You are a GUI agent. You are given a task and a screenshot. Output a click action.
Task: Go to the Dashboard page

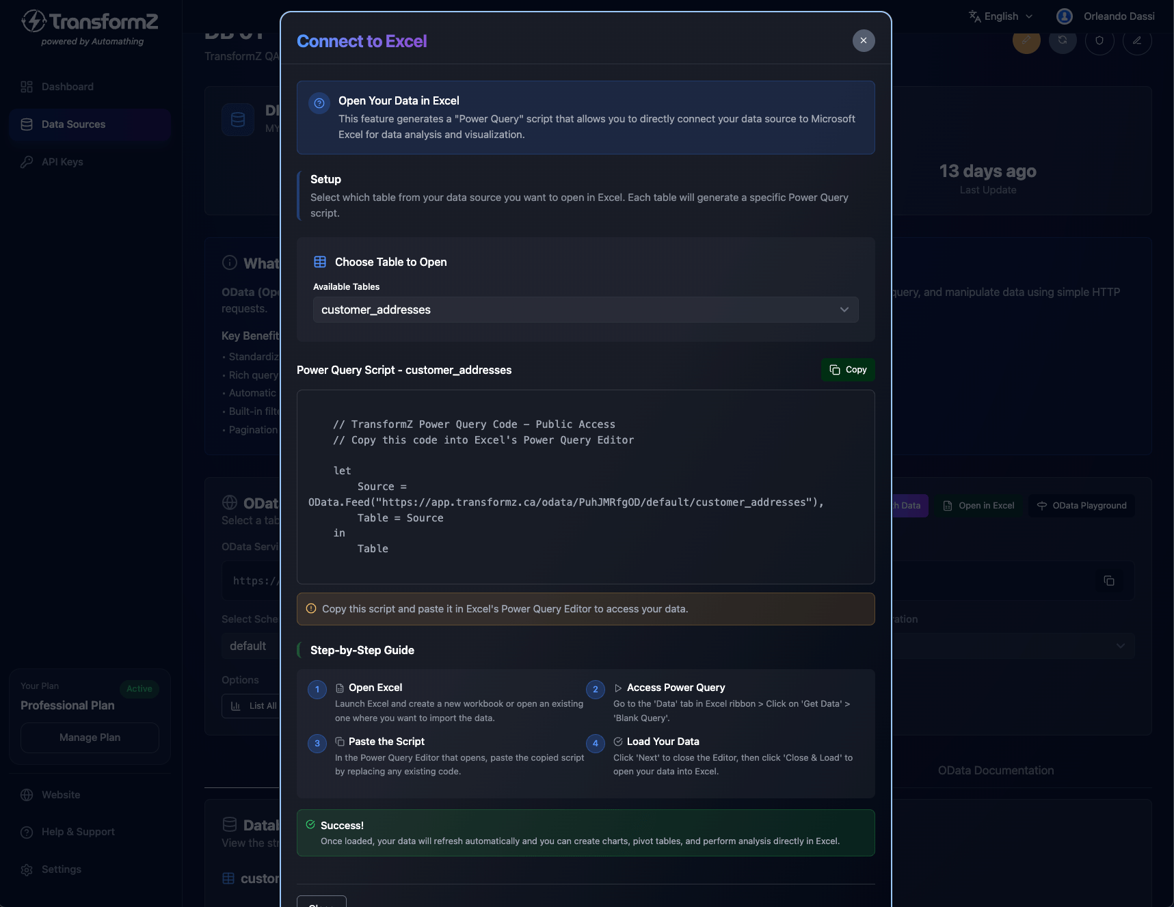tap(67, 87)
